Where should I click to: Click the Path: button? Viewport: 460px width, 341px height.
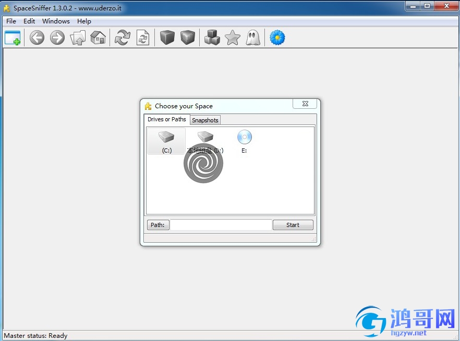[x=158, y=225]
